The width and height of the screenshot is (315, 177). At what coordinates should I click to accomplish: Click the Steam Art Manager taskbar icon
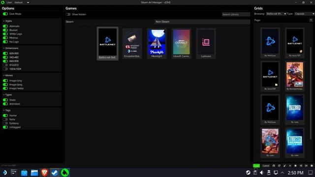(x=64, y=173)
